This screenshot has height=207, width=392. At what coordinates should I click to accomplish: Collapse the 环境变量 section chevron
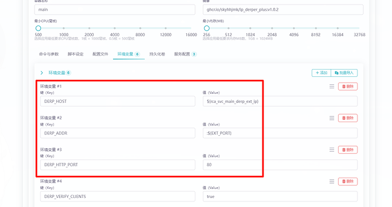click(41, 72)
